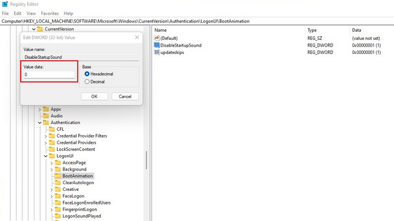Click the AccessPage folder icon
The width and height of the screenshot is (394, 221).
(58, 162)
